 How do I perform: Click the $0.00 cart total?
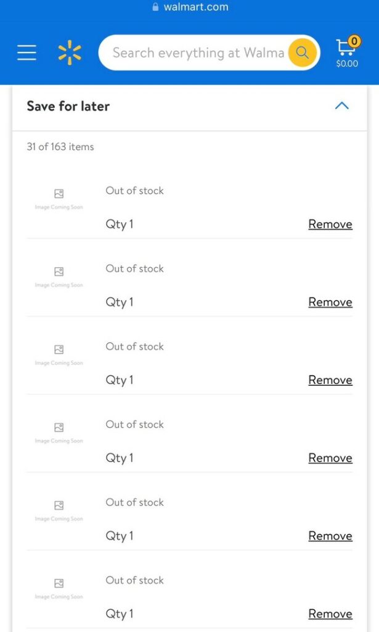pyautogui.click(x=346, y=64)
